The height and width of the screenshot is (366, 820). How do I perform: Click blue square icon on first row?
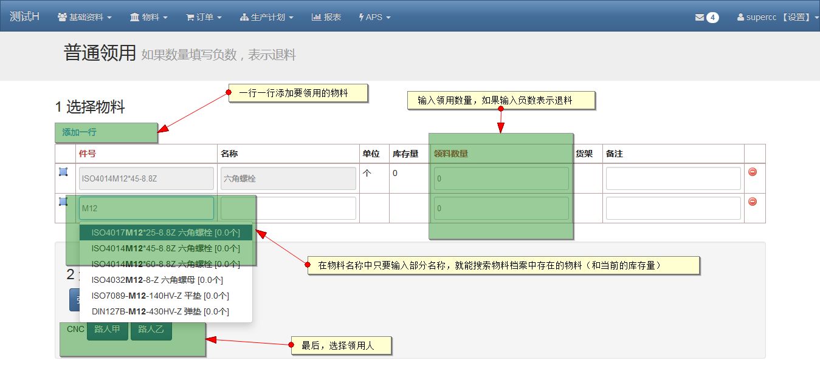(63, 172)
